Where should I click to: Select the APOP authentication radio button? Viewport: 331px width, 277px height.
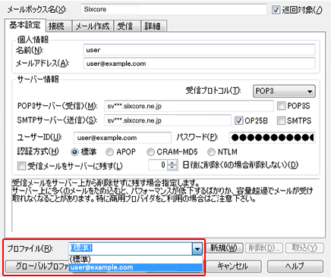point(109,152)
